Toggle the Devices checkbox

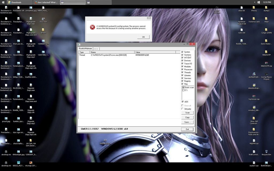click(182, 61)
